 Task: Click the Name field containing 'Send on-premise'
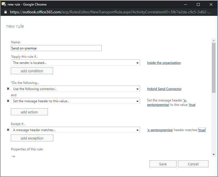[56, 48]
